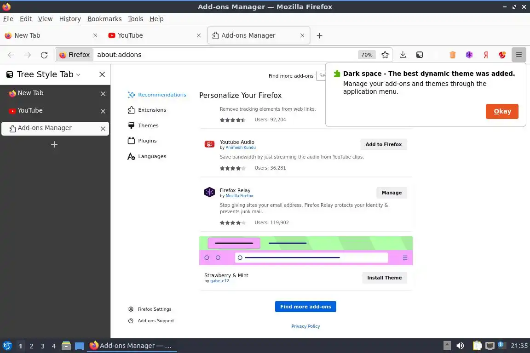Open author link gabe_e12

[x=220, y=281]
